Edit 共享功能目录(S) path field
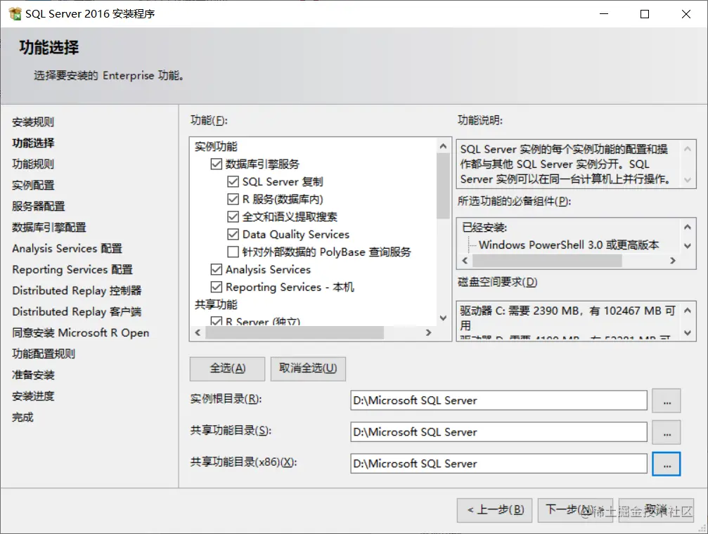Screen dimensions: 708x534 [x=498, y=432]
